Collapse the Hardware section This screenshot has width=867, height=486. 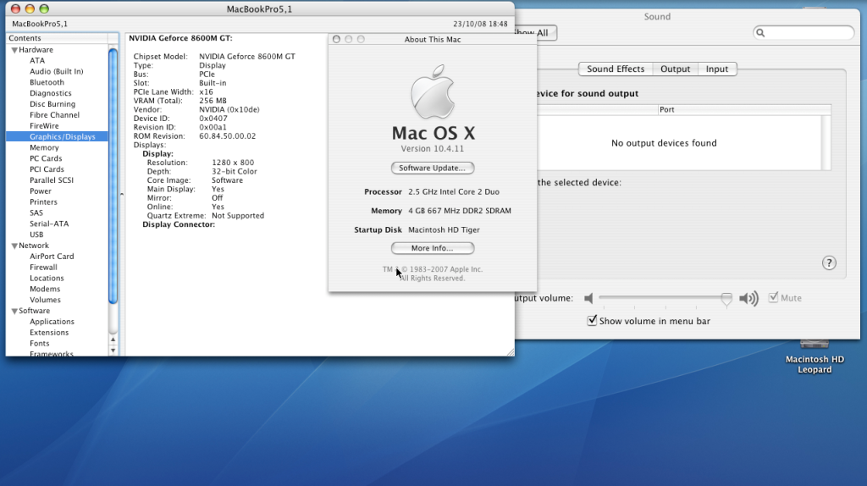point(14,50)
